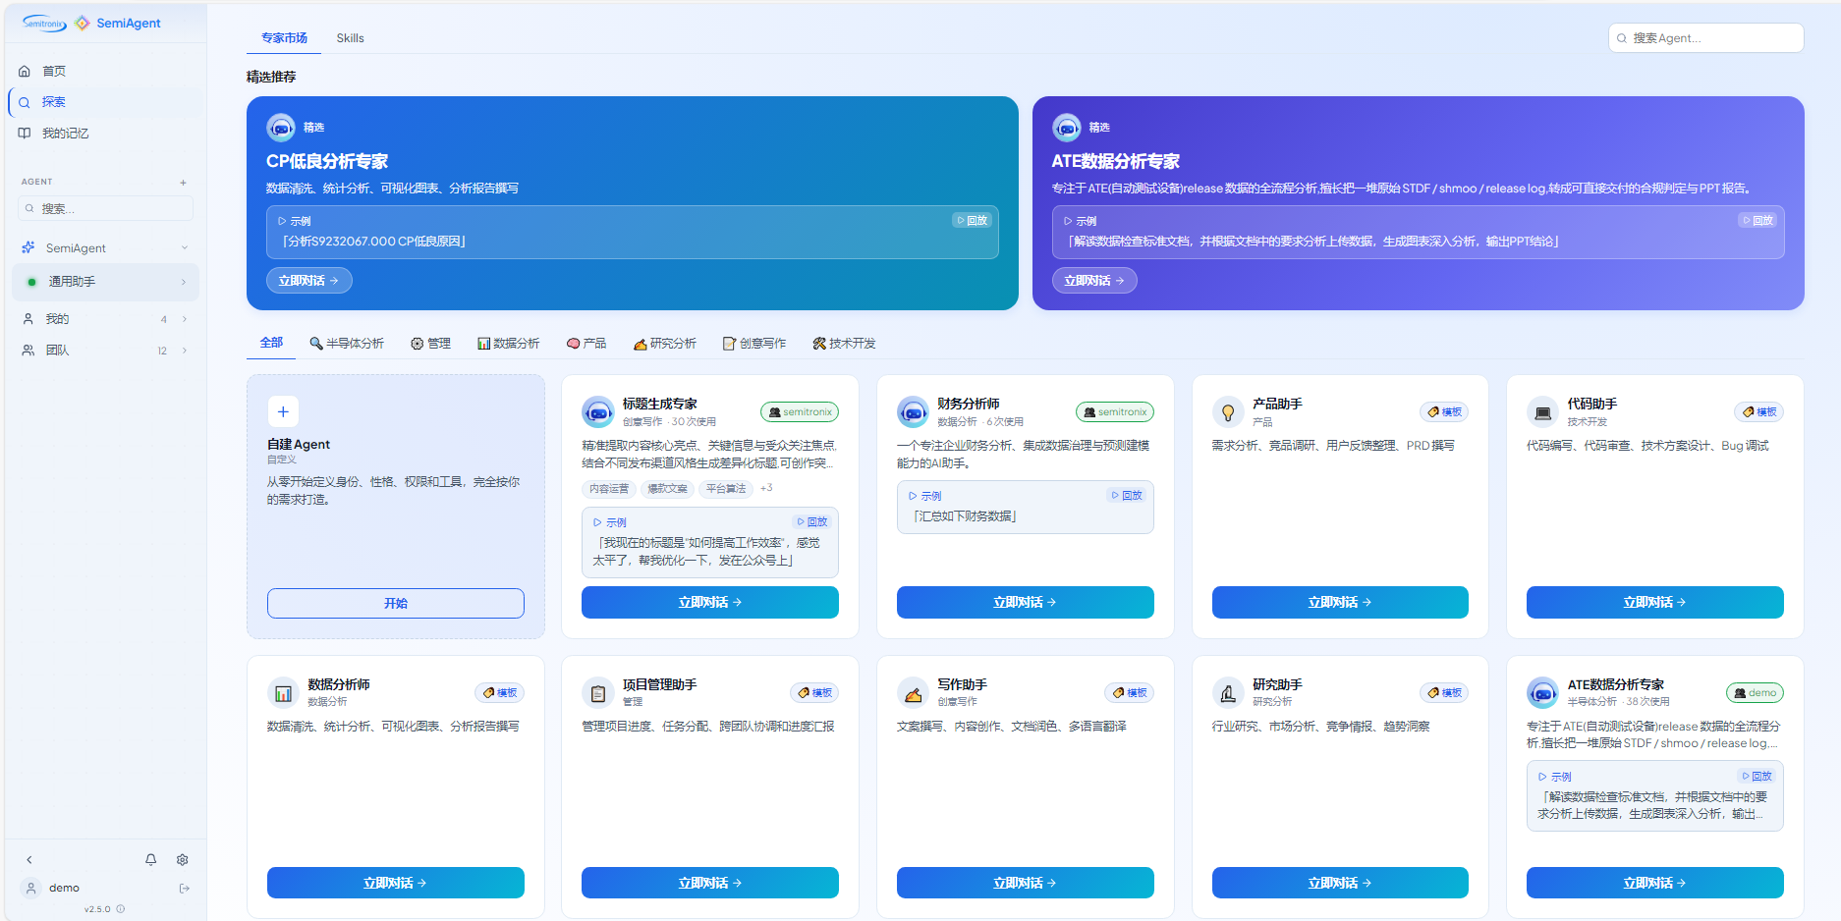Click the plus icon on 自建 Agent card
The height and width of the screenshot is (921, 1841).
point(283,411)
